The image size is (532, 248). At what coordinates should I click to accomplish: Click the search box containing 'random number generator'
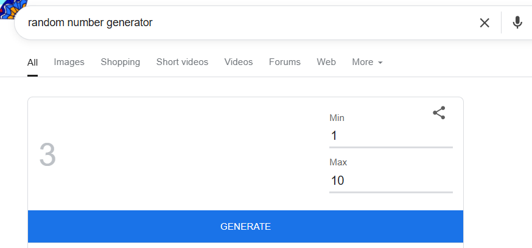pos(243,23)
